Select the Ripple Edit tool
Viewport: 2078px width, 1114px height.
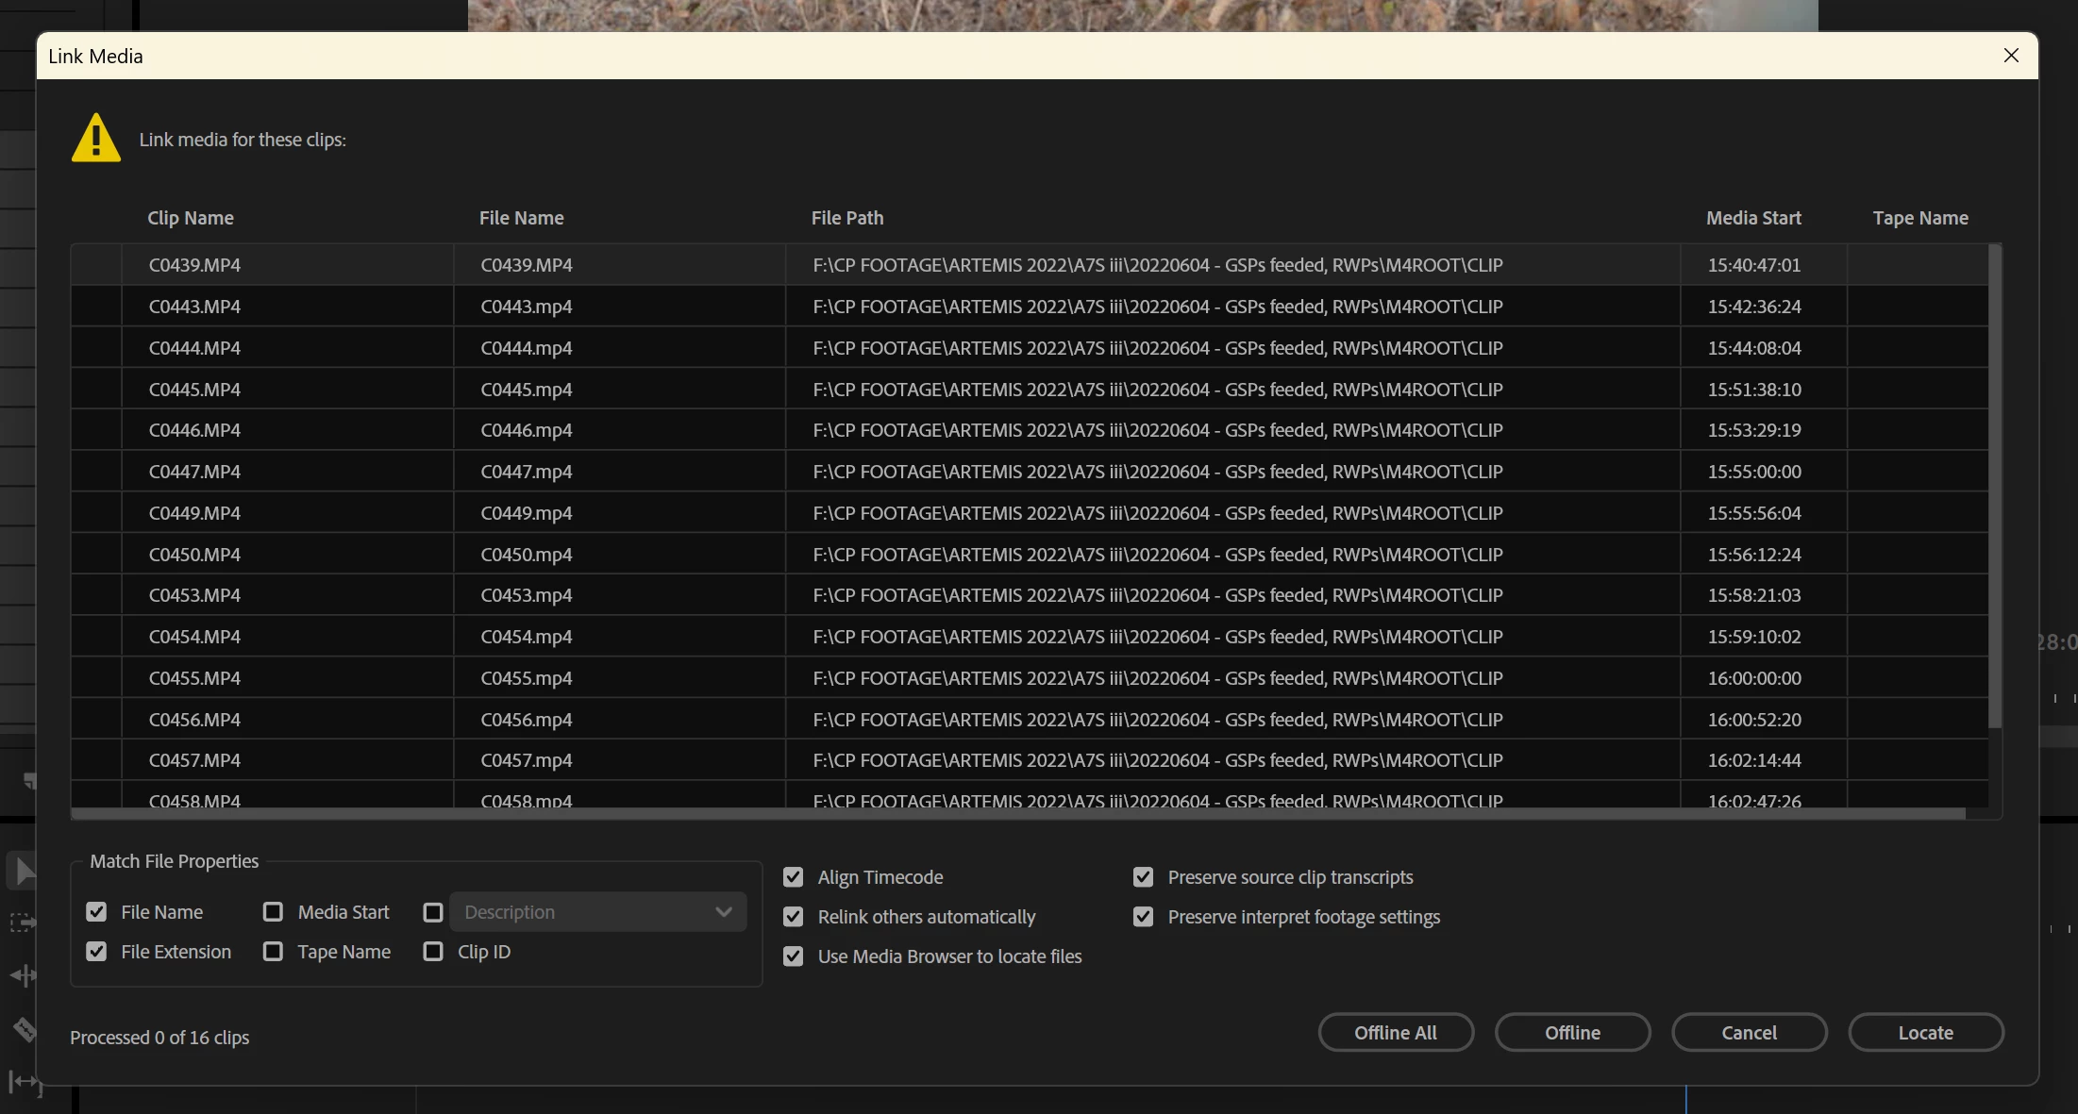(23, 975)
